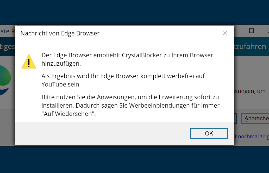Click the partially hidden button left of Abbrechen
The width and height of the screenshot is (269, 173).
(235, 119)
